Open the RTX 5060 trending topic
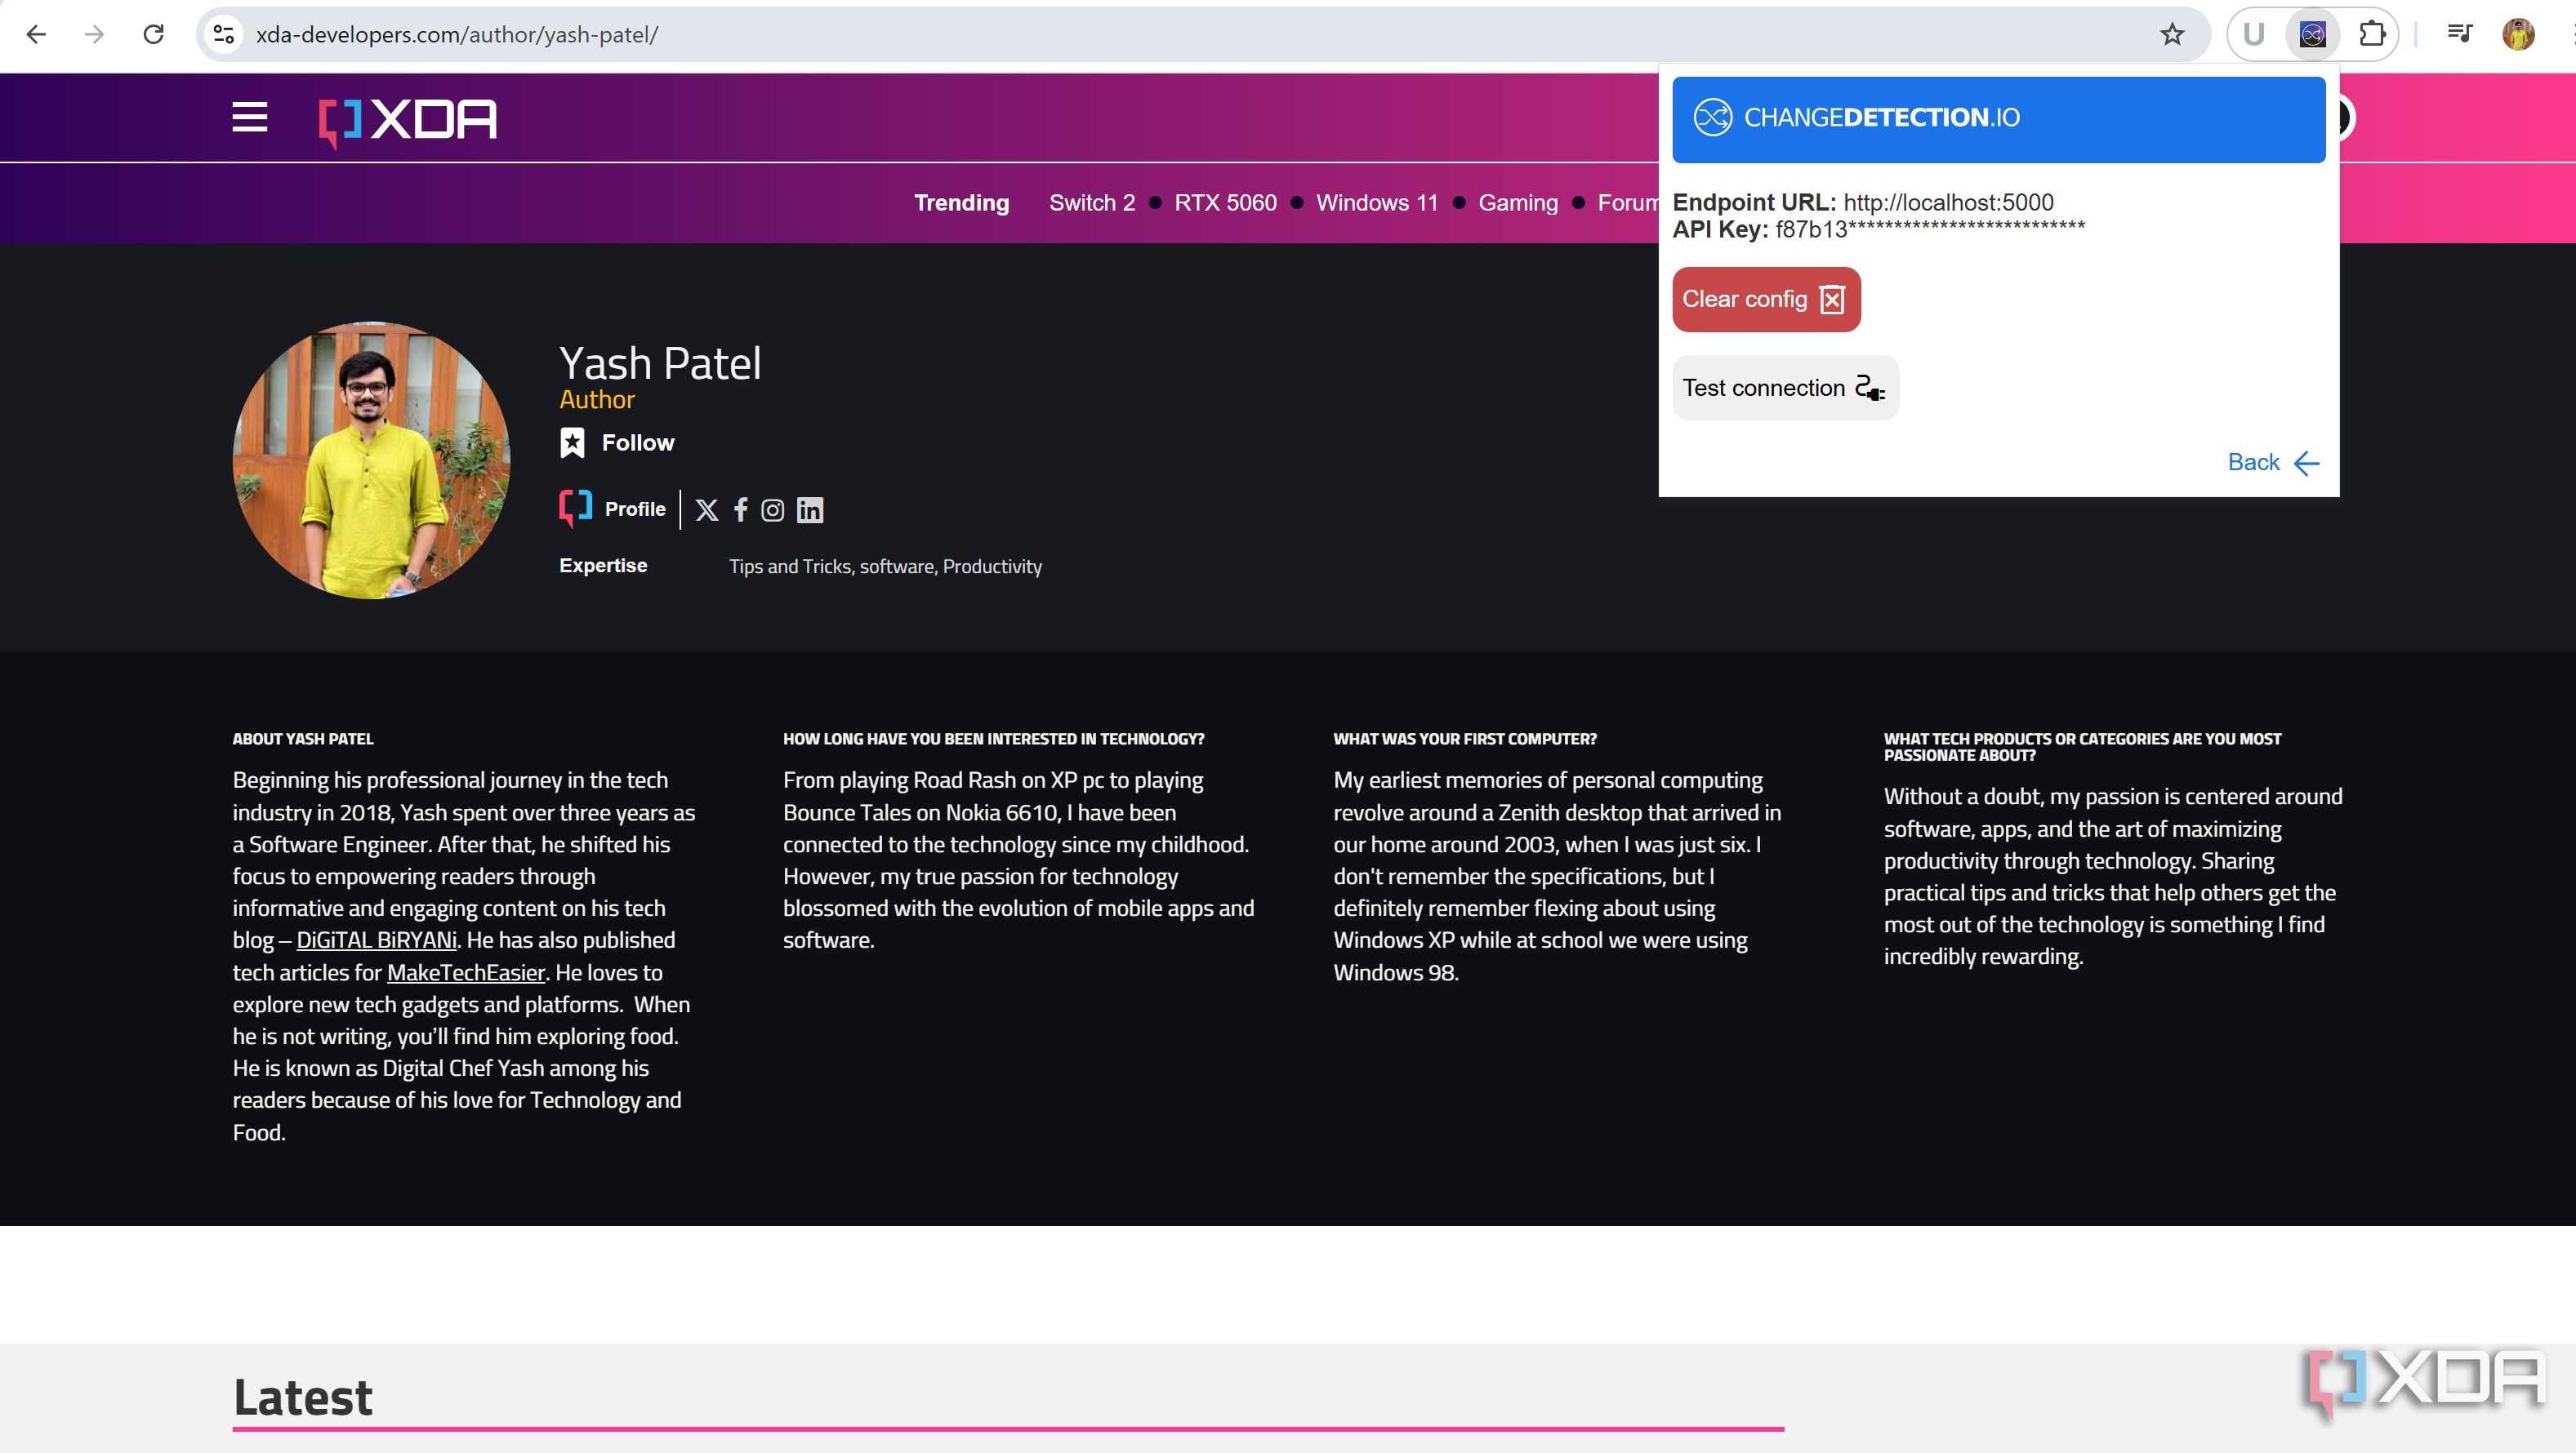The height and width of the screenshot is (1453, 2576). click(x=1225, y=203)
